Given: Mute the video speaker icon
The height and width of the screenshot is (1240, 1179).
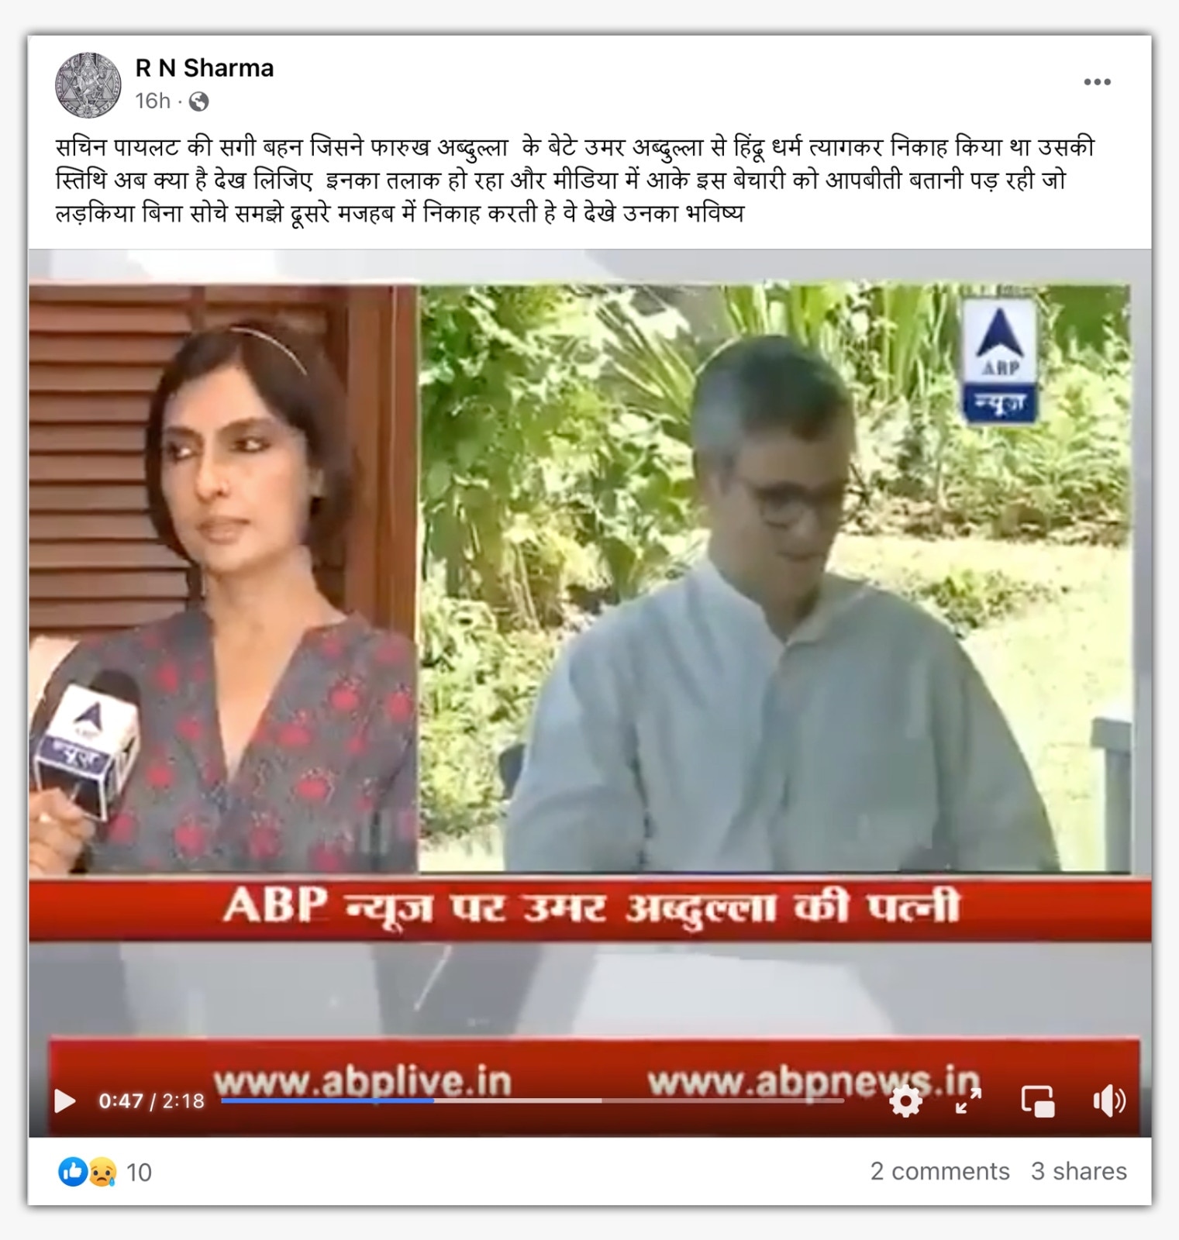Looking at the screenshot, I should coord(1108,1100).
